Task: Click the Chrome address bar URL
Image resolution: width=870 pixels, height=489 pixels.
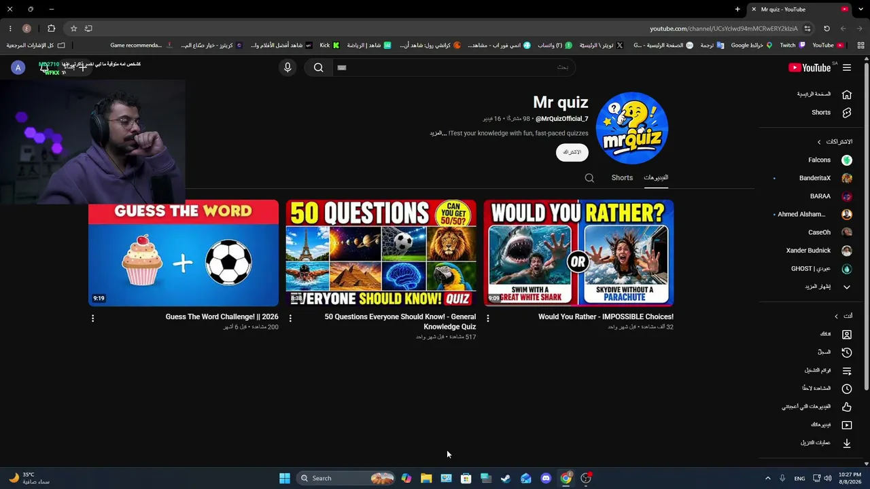Action: (x=723, y=29)
